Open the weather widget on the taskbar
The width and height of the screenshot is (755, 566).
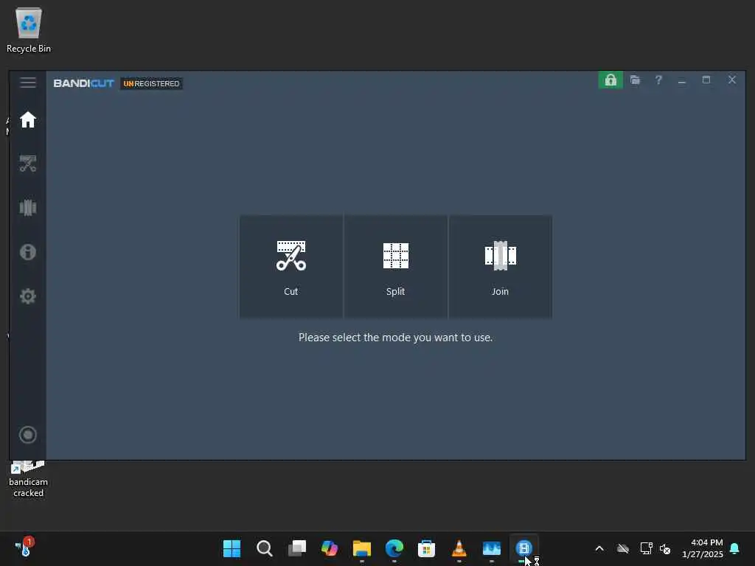[24, 548]
